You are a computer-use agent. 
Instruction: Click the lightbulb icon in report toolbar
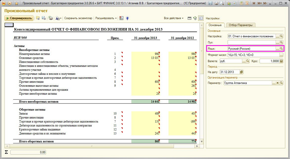[127, 18]
